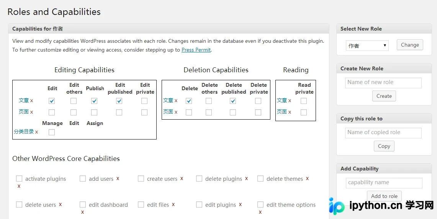Check Delete others for 文章
The height and width of the screenshot is (219, 437).
208,101
